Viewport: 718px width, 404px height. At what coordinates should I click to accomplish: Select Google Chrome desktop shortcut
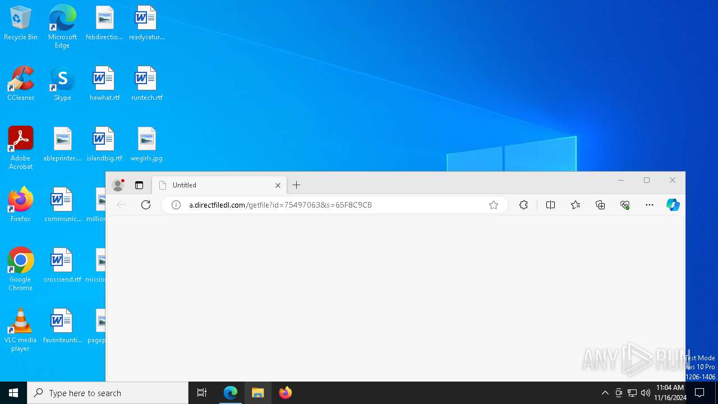pos(21,269)
